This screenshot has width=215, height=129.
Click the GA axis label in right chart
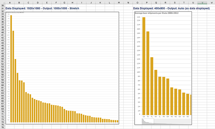point(180,117)
